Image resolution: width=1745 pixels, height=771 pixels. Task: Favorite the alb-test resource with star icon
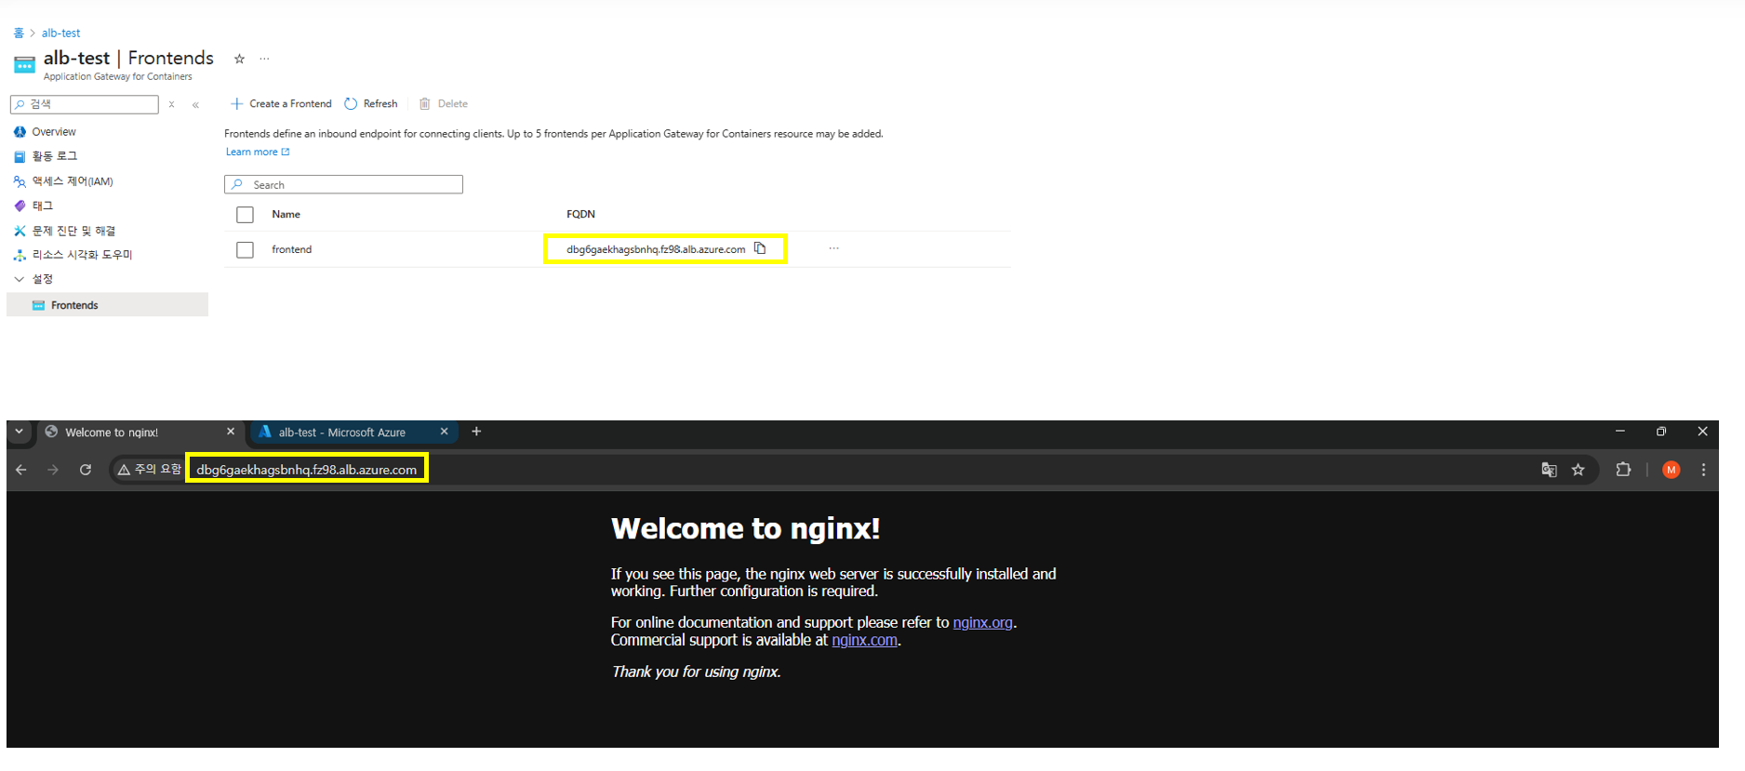coord(239,59)
